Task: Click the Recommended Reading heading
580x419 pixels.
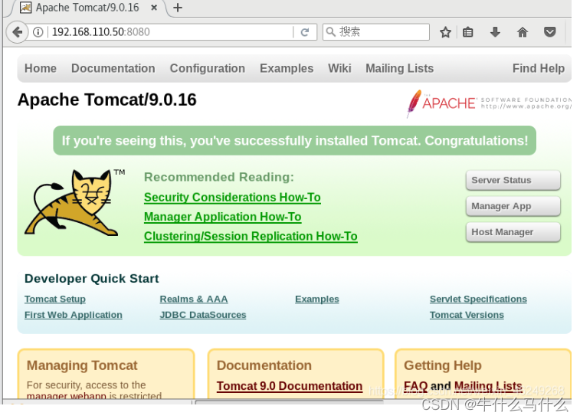Action: tap(219, 177)
